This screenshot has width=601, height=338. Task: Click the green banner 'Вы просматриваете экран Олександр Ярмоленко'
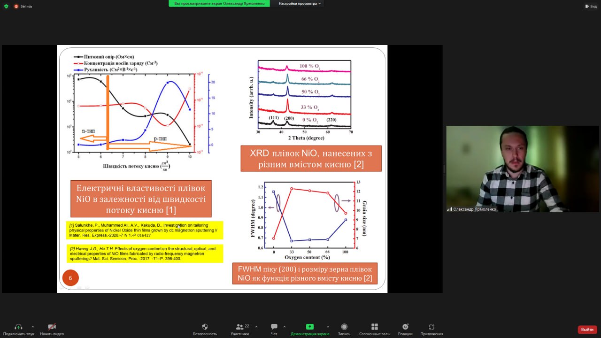(220, 3)
